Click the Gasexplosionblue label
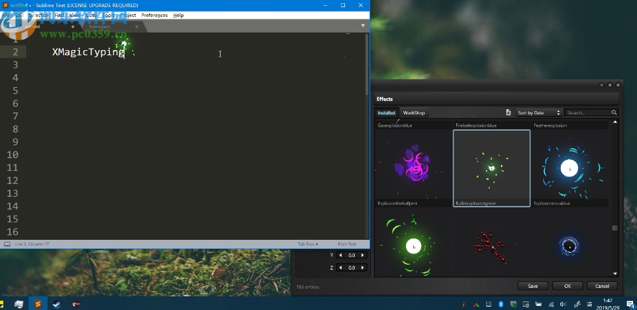Image resolution: width=637 pixels, height=310 pixels. (x=395, y=126)
